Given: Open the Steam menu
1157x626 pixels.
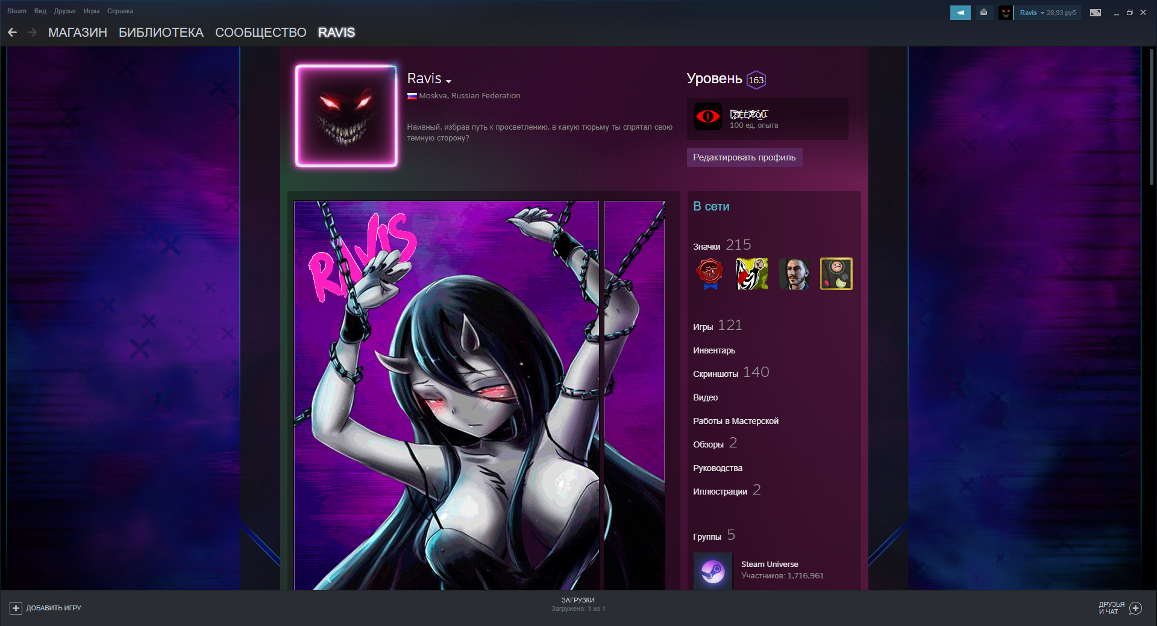Looking at the screenshot, I should 17,11.
